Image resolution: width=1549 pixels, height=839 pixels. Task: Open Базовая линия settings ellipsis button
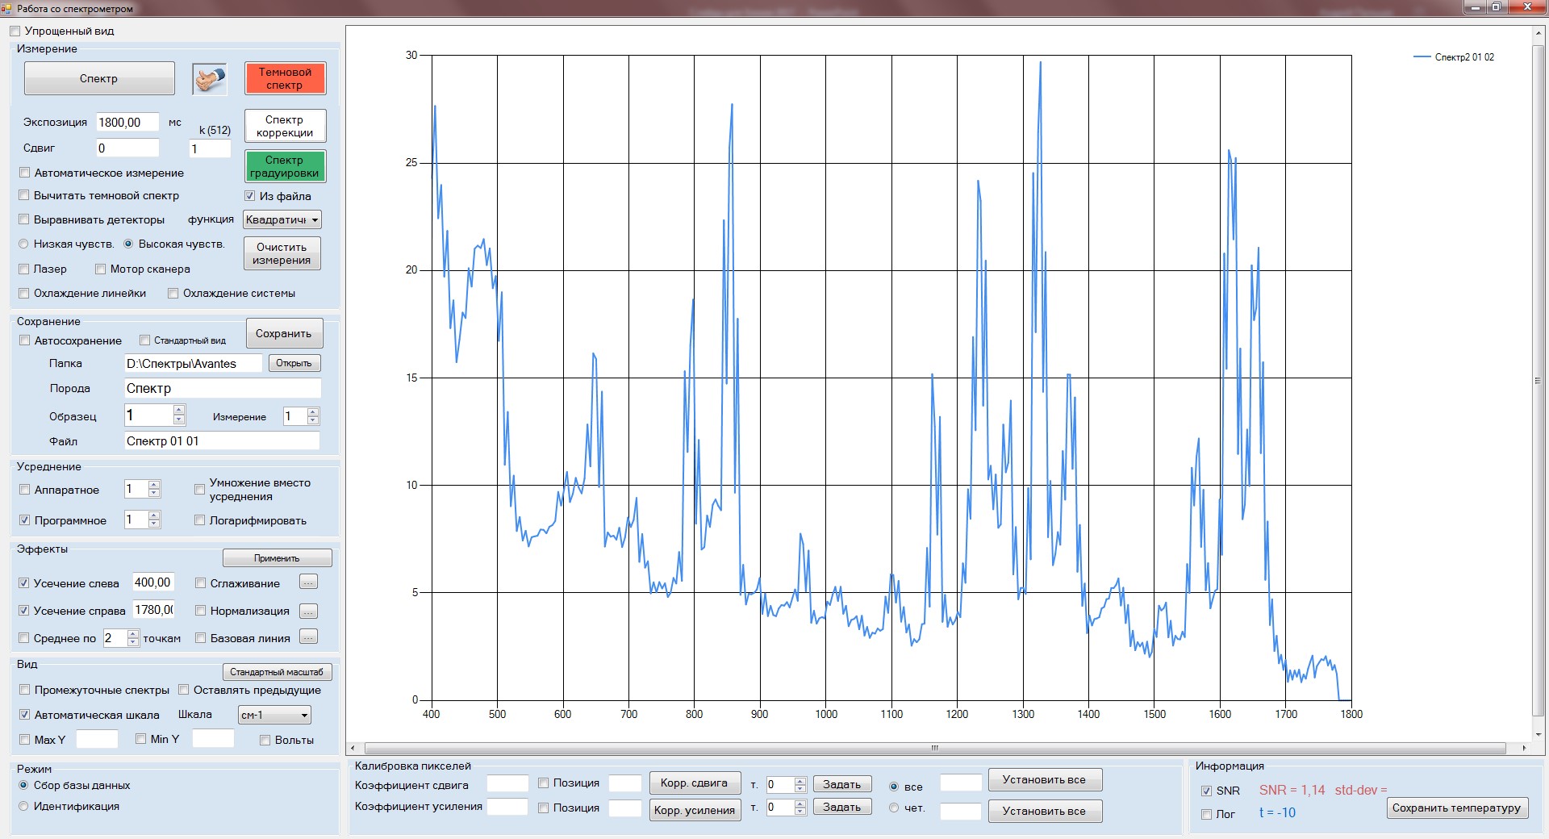point(308,637)
